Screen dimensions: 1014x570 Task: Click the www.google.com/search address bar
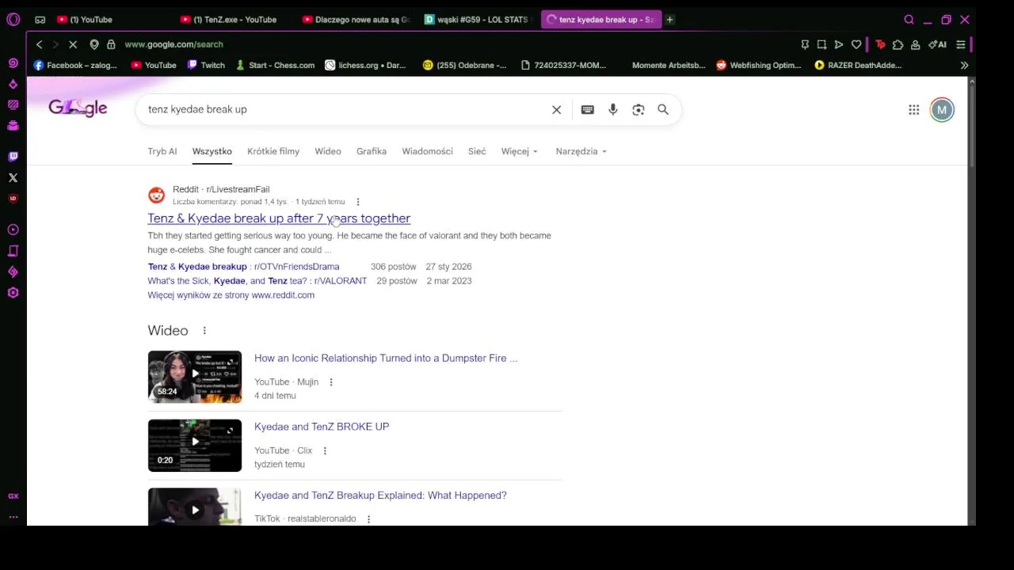point(173,44)
